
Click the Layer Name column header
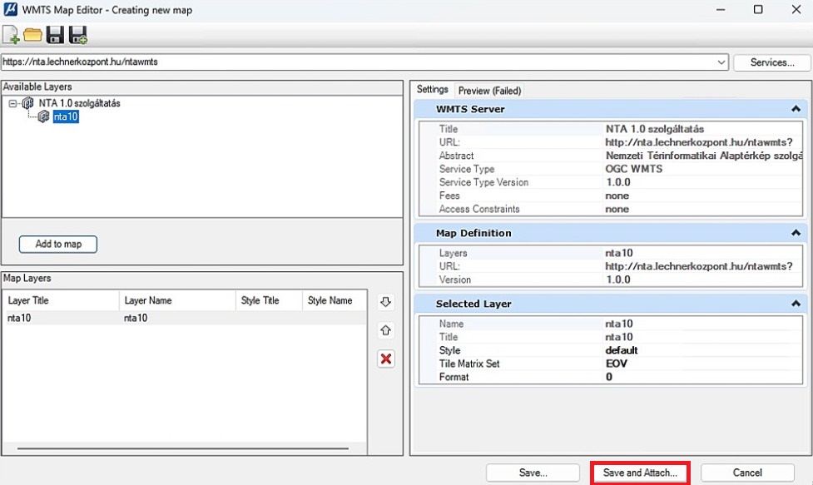coord(177,300)
